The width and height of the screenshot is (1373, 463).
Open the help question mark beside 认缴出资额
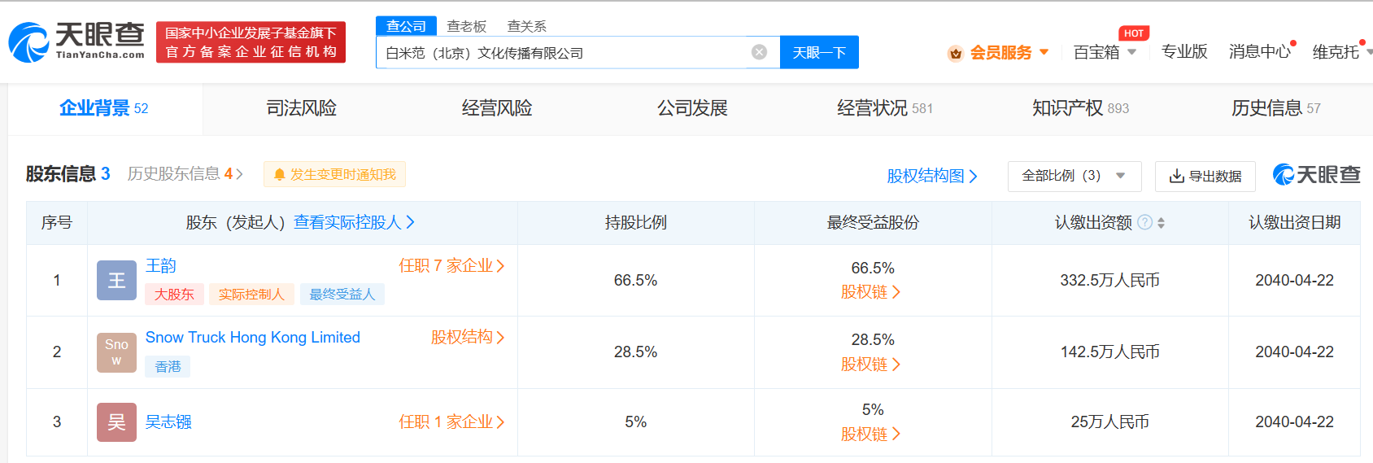[1144, 222]
